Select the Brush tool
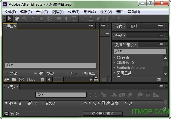Image resolution: width=171 pixels, height=119 pixels. click(x=84, y=18)
